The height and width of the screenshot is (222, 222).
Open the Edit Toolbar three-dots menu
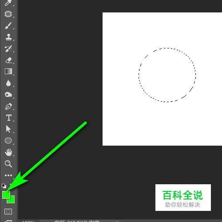click(x=8, y=175)
